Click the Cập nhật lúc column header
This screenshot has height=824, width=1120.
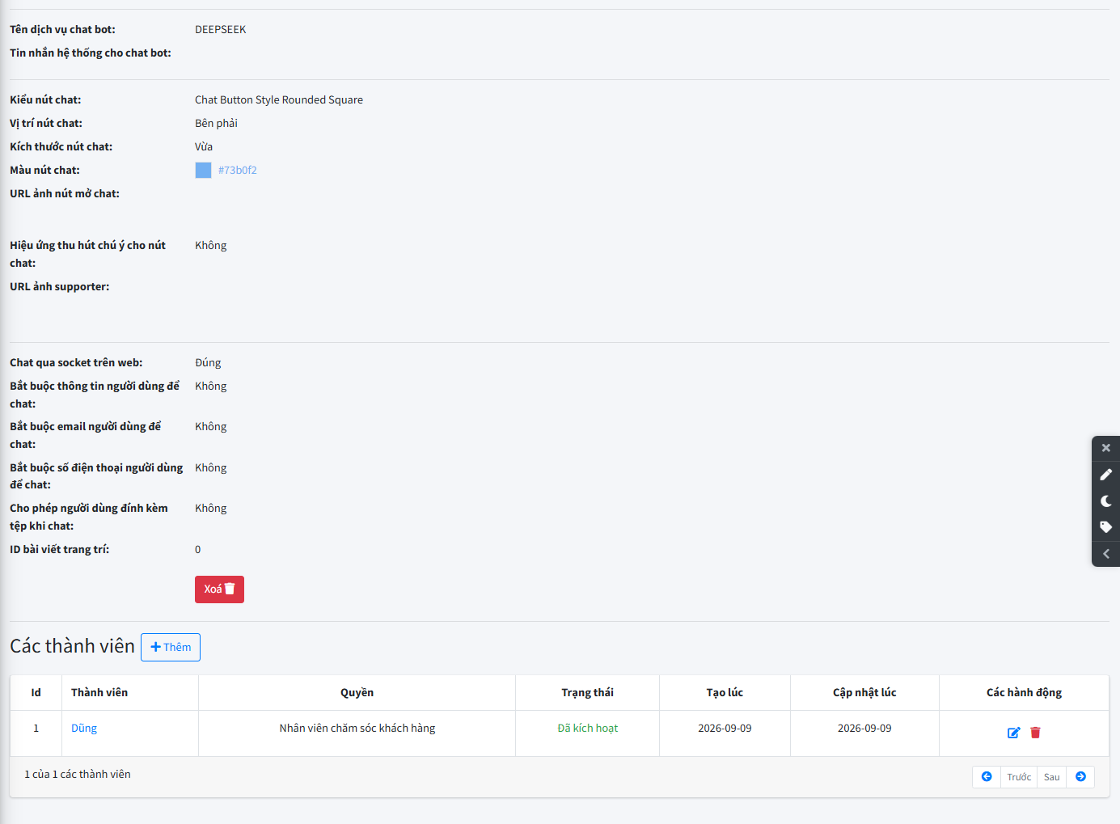coord(864,693)
